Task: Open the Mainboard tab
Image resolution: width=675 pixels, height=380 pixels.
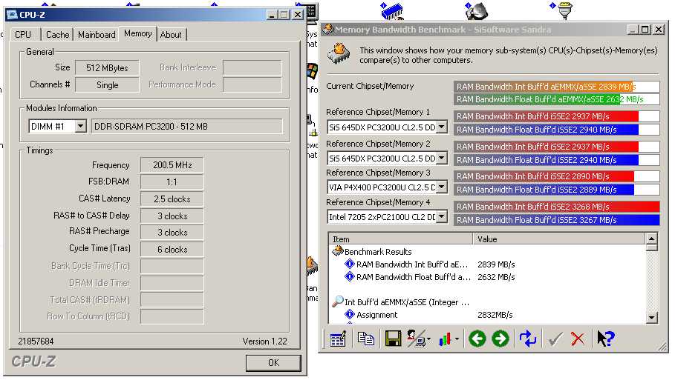Action: 97,35
